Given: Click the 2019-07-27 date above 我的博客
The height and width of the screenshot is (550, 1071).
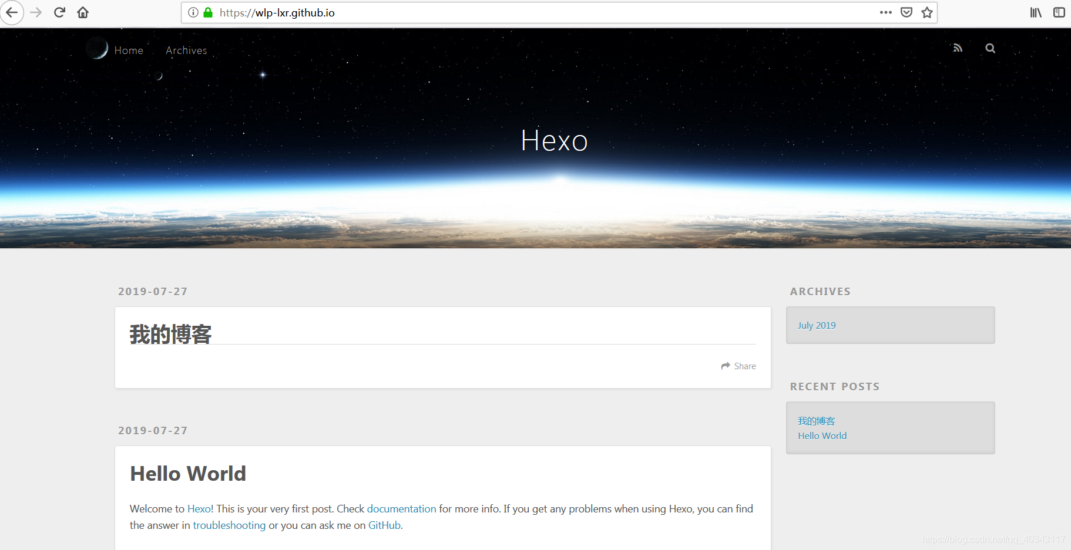Looking at the screenshot, I should (x=153, y=292).
